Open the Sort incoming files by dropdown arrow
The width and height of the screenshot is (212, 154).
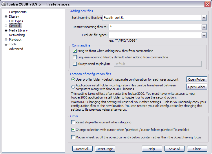click(204, 18)
